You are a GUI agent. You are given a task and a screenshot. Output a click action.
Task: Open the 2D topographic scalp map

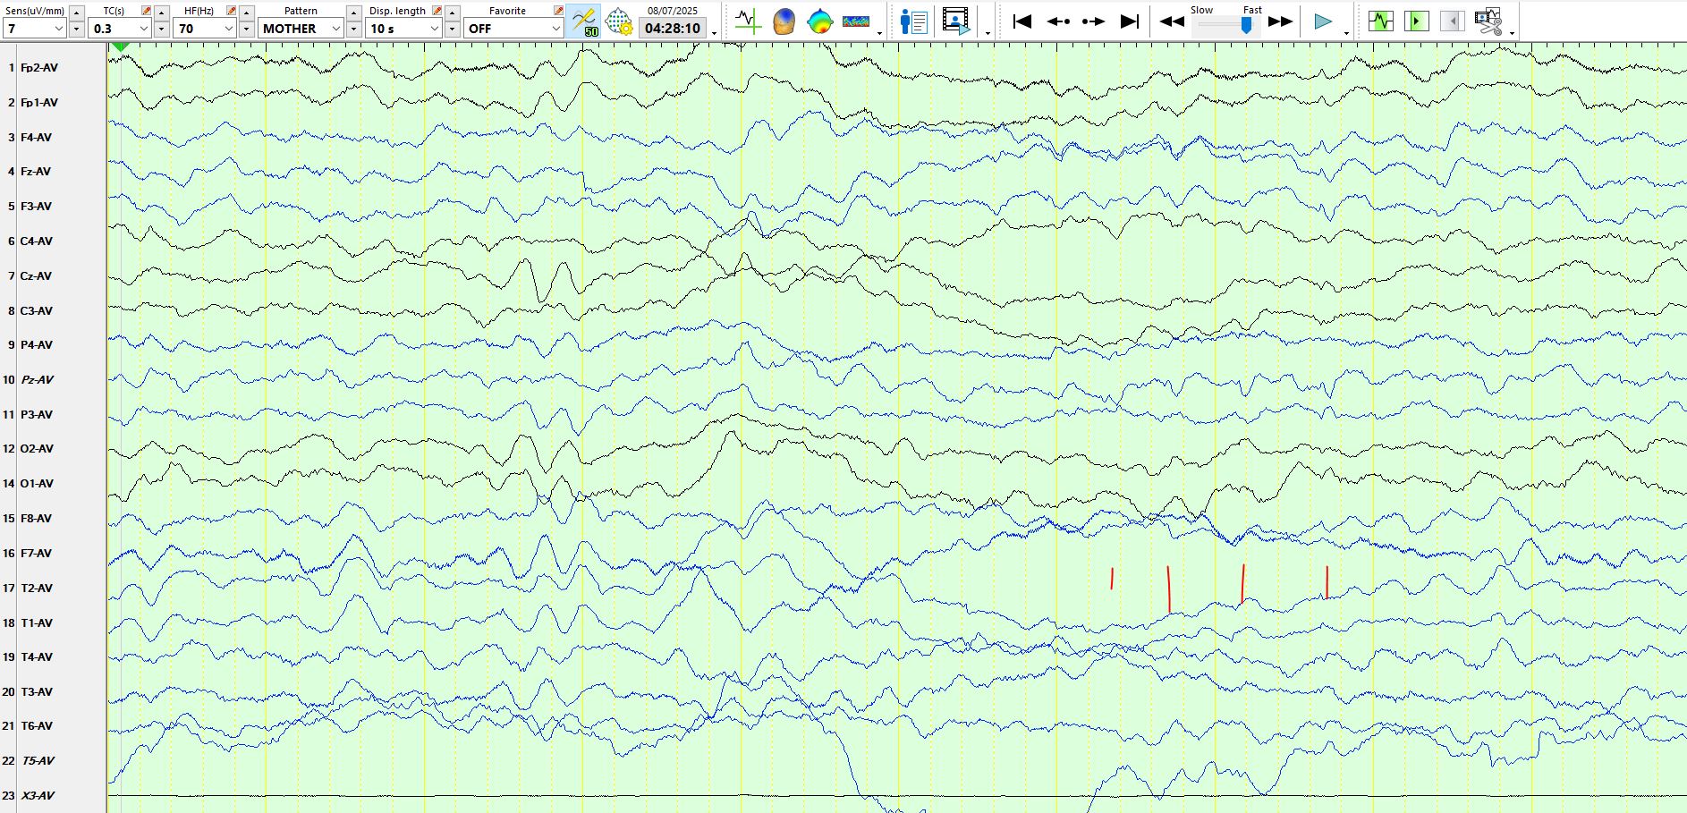click(819, 21)
